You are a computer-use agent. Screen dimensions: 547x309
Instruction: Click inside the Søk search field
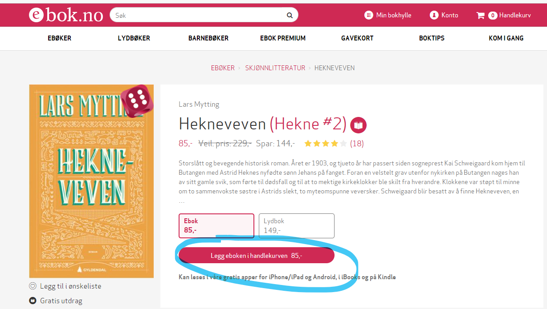[198, 15]
